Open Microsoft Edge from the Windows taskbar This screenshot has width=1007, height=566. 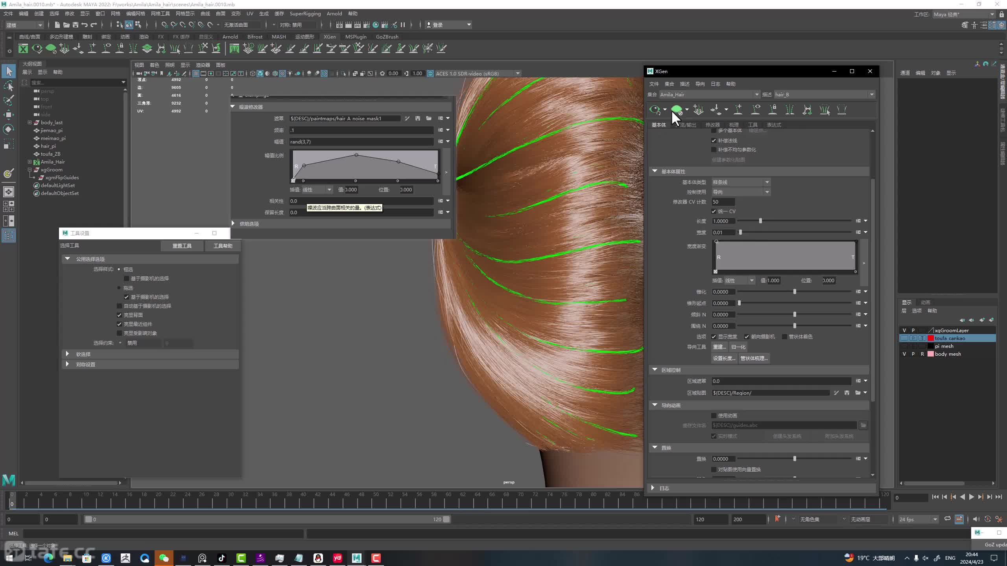[x=48, y=558]
